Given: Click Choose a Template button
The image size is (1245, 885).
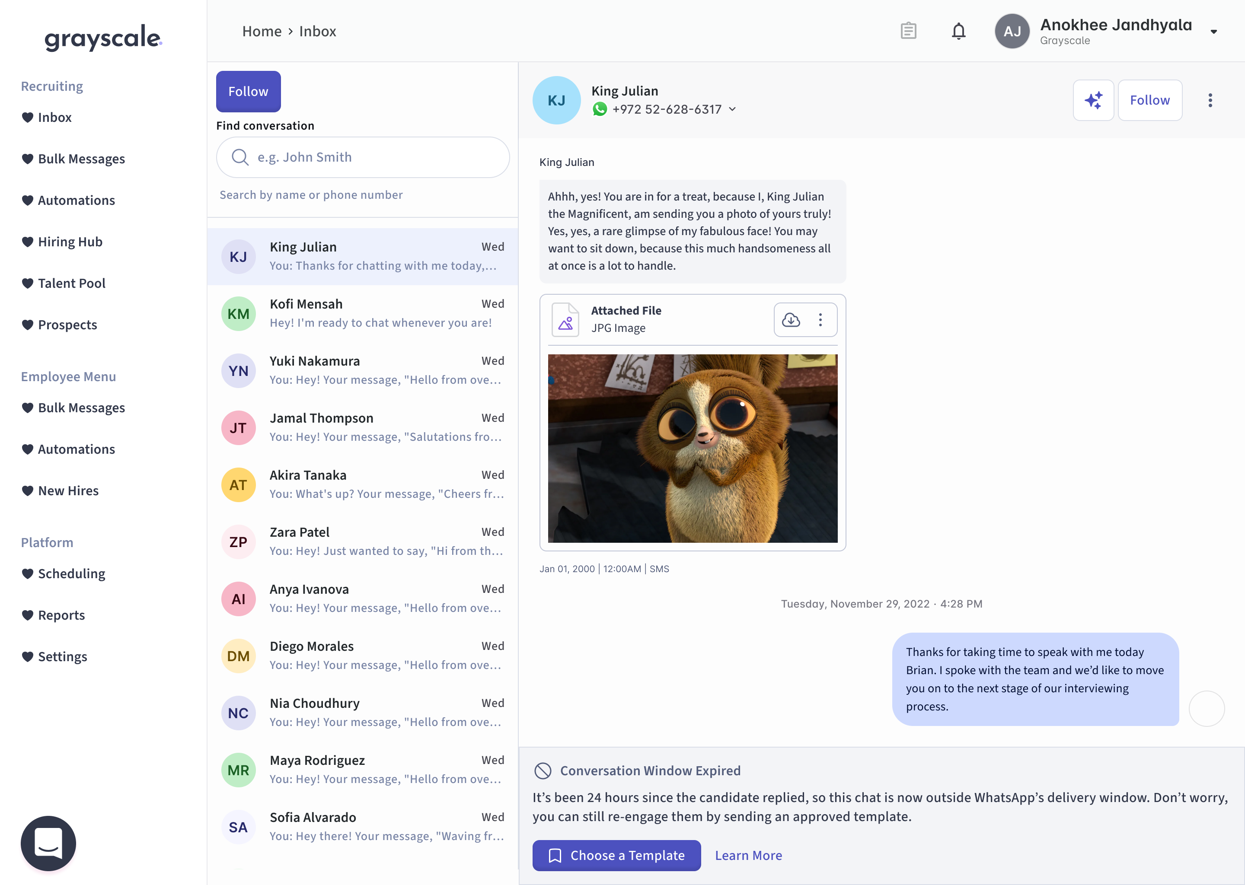Looking at the screenshot, I should (616, 855).
